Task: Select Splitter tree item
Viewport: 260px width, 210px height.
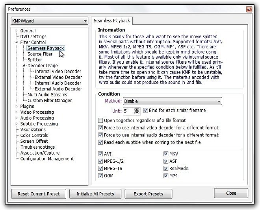Action: tap(35, 60)
